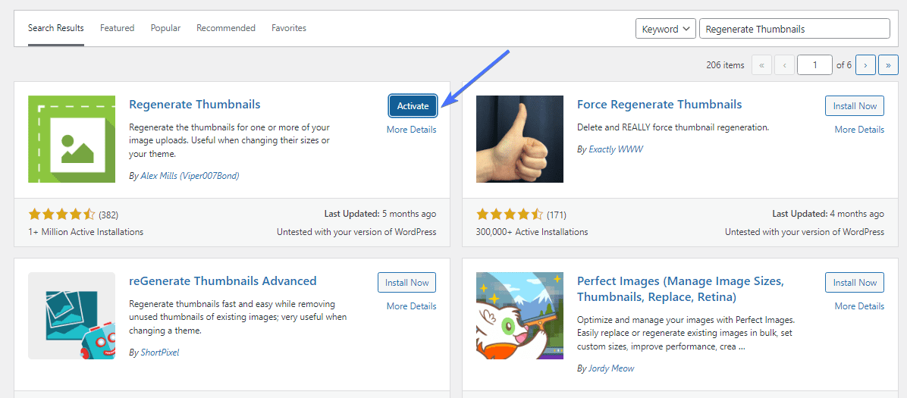
Task: Install Force Regenerate Thumbnails plugin
Action: pos(855,106)
